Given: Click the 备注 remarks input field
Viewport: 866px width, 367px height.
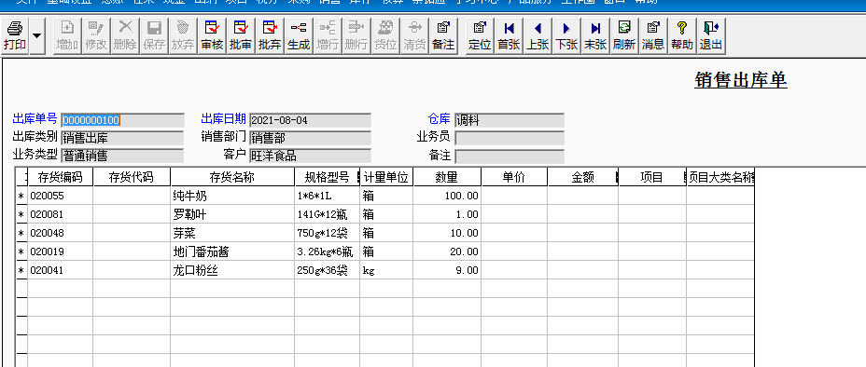Looking at the screenshot, I should click(510, 156).
